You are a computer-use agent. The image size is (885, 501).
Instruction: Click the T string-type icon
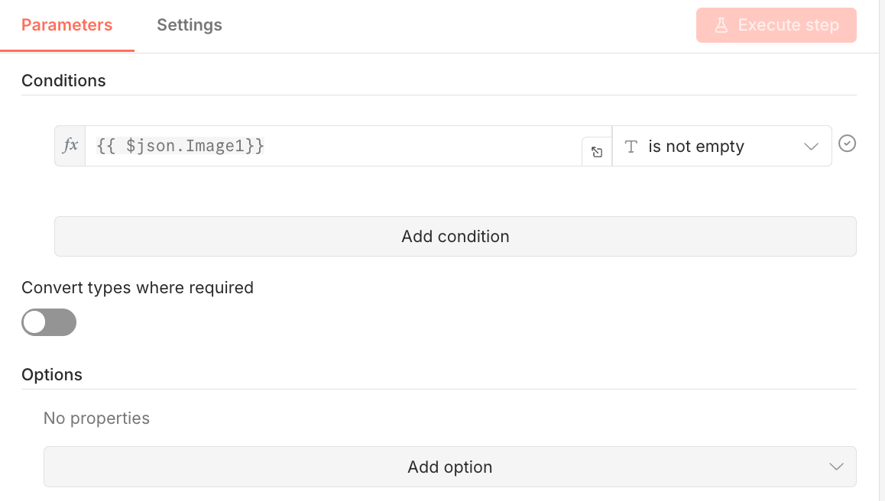coord(631,147)
